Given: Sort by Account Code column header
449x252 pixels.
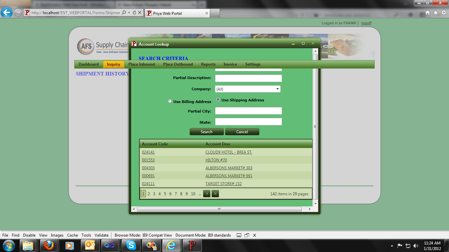Looking at the screenshot, I should [155, 144].
